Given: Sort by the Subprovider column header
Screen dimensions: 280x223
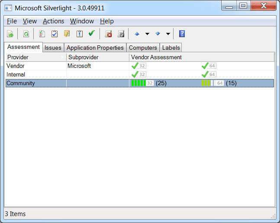Looking at the screenshot, I should coord(98,57).
